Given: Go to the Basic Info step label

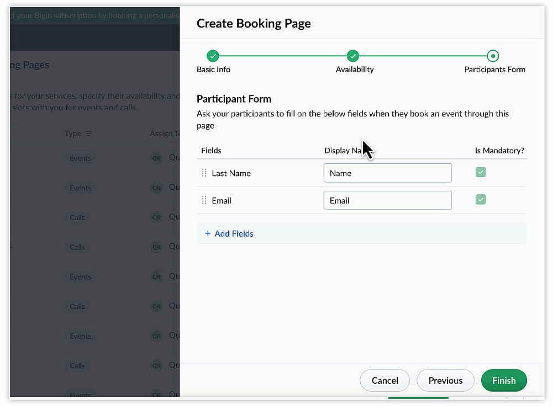Looking at the screenshot, I should coord(213,70).
